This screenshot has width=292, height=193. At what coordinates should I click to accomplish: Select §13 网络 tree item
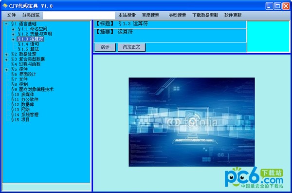[20, 110]
